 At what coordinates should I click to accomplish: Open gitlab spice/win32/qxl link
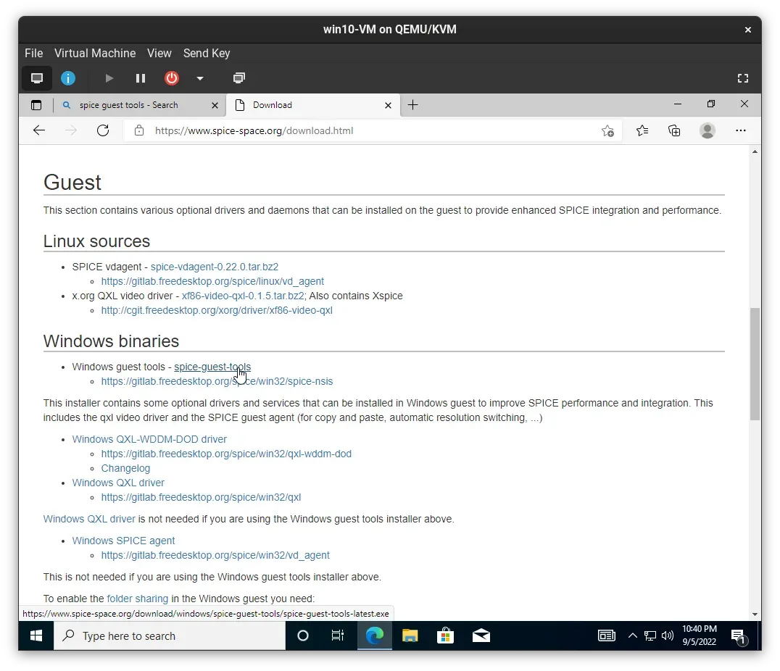tap(201, 497)
